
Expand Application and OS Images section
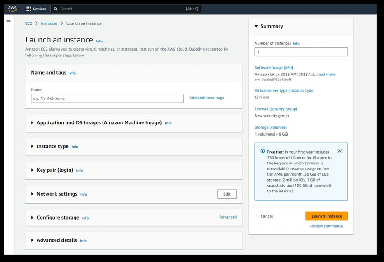pos(32,122)
